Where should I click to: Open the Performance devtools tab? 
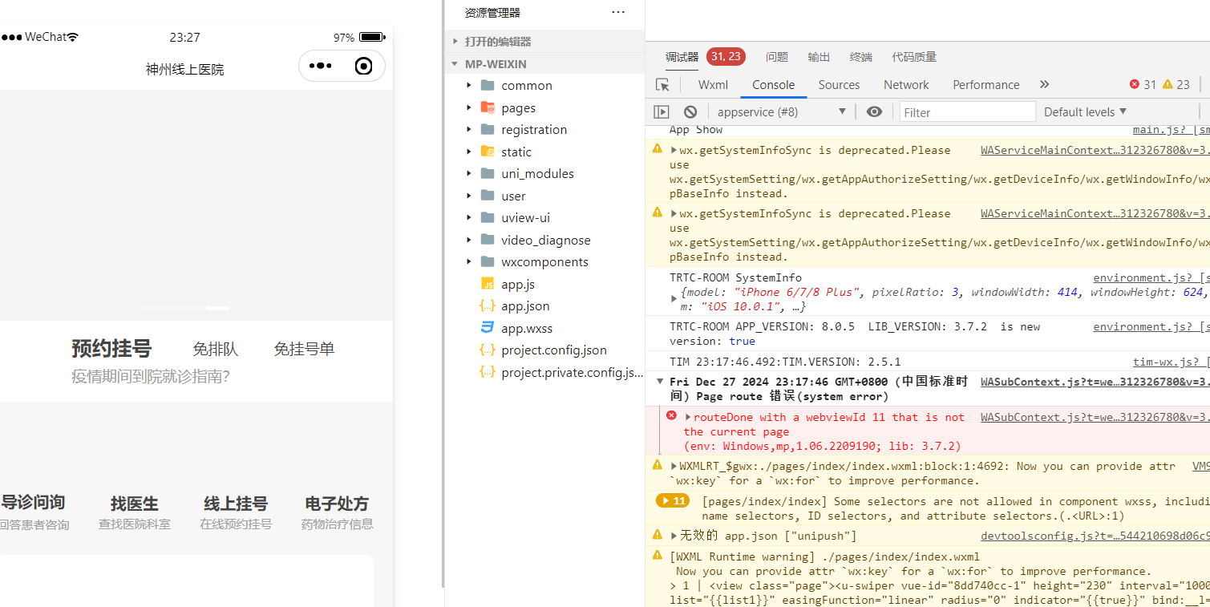[985, 84]
